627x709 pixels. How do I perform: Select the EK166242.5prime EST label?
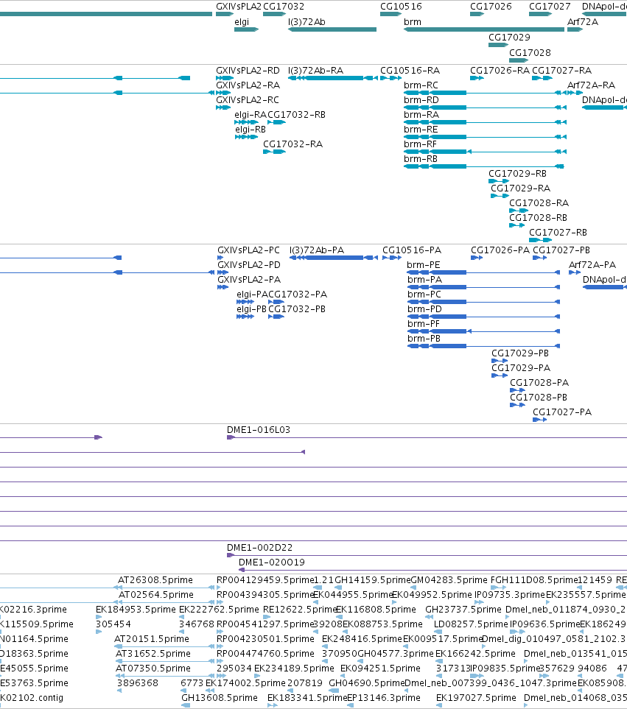click(x=475, y=653)
